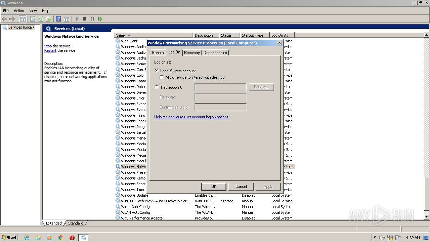430x242 pixels.
Task: Click the volume speaker tray icon
Action: (x=382, y=238)
